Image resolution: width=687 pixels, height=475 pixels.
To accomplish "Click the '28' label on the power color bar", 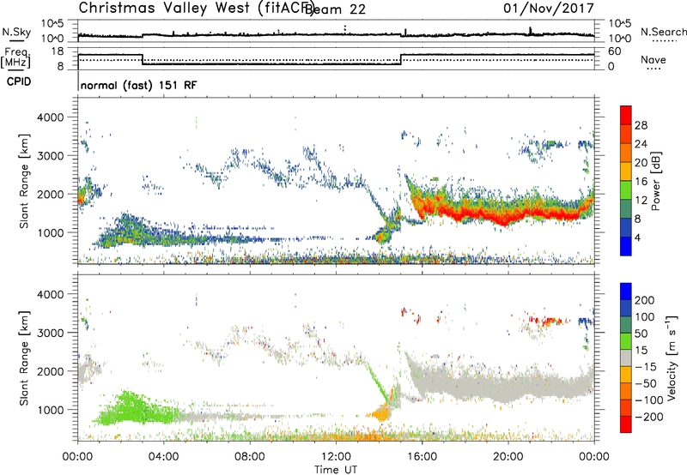I will tap(641, 125).
